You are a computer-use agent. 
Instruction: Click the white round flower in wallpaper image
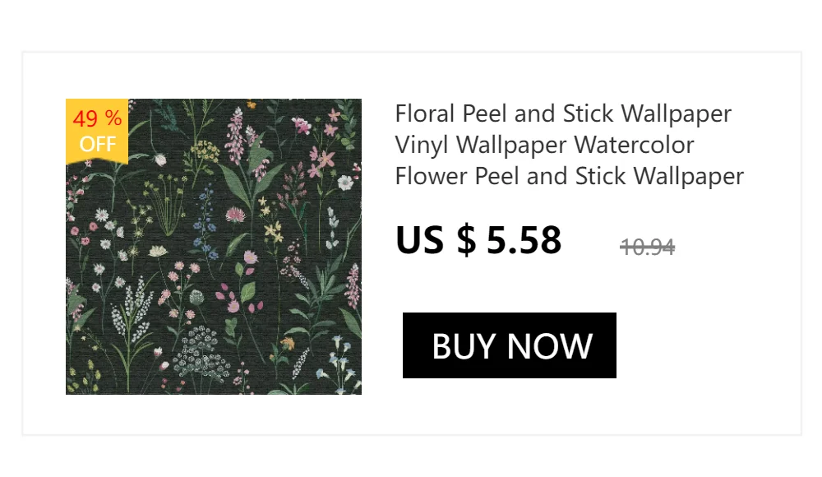click(x=345, y=183)
